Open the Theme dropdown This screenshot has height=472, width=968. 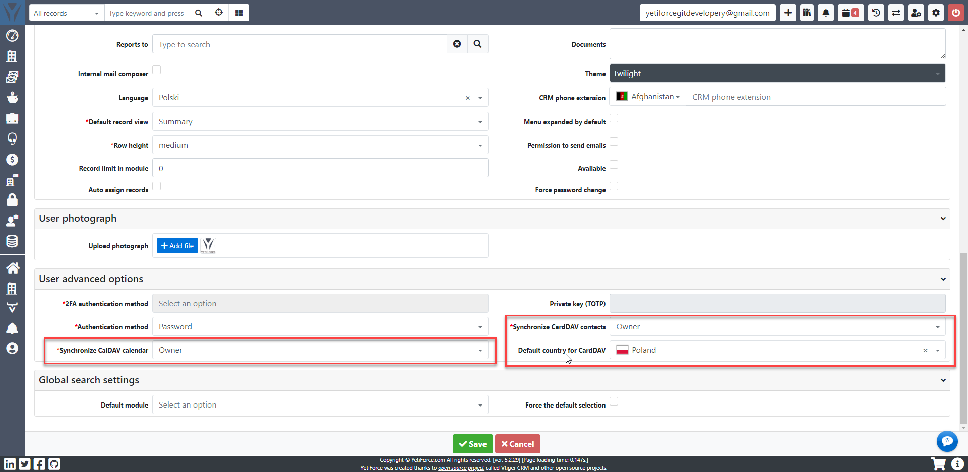(777, 73)
